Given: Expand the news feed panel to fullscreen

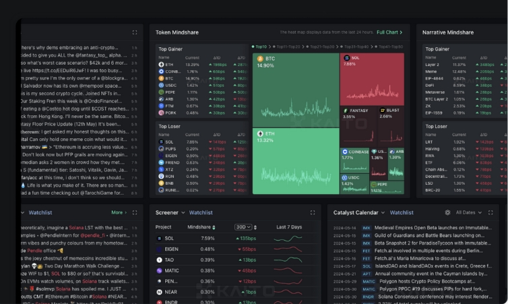Looking at the screenshot, I should (135, 32).
